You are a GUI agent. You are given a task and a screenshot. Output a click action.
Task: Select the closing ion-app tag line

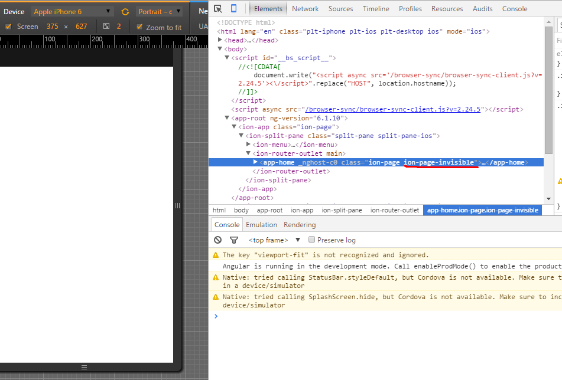coord(257,189)
